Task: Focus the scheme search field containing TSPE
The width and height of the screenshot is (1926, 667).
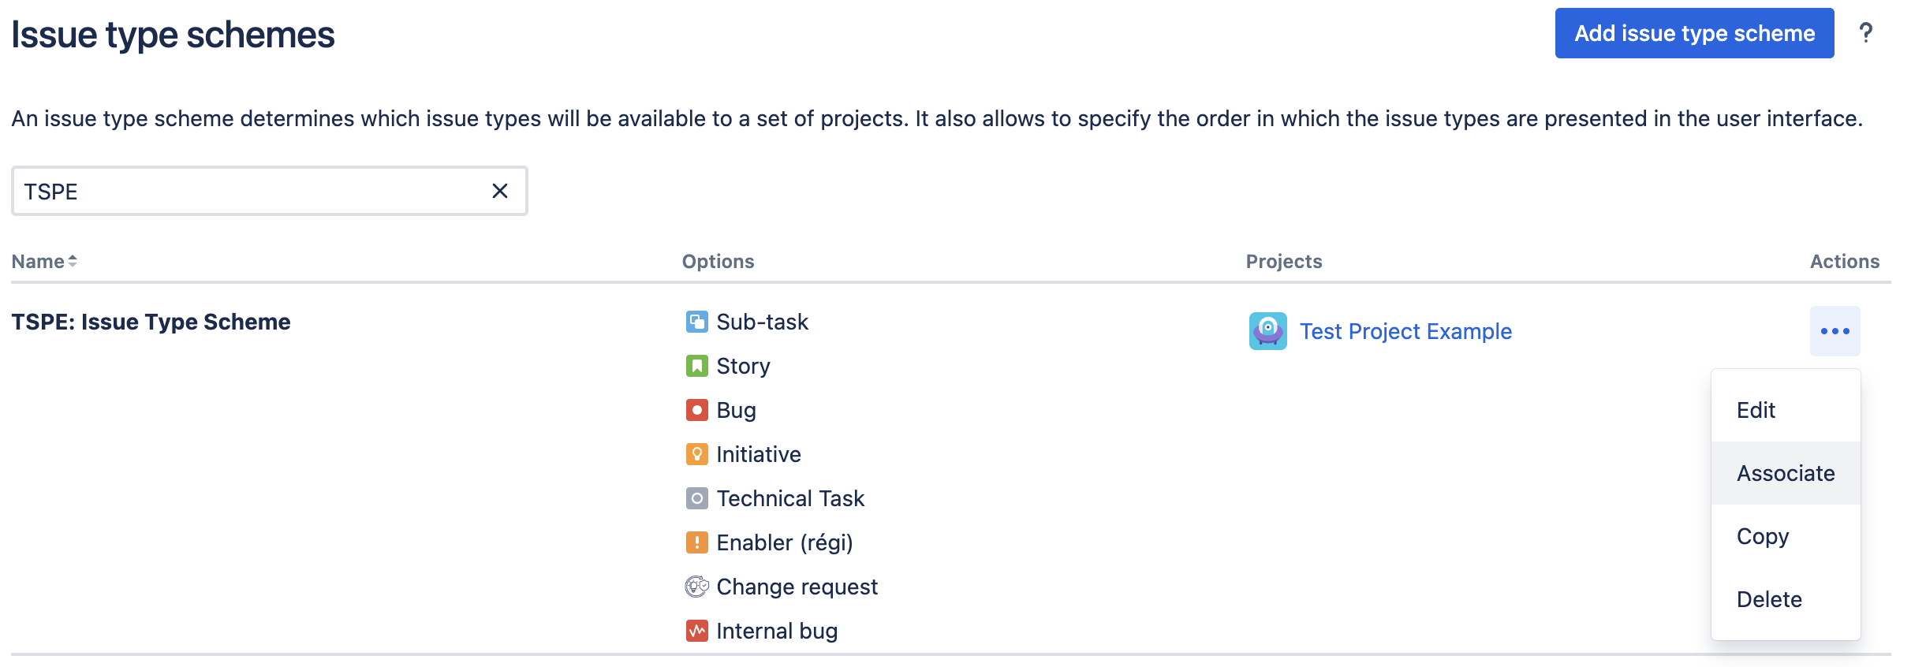Action: (x=252, y=191)
